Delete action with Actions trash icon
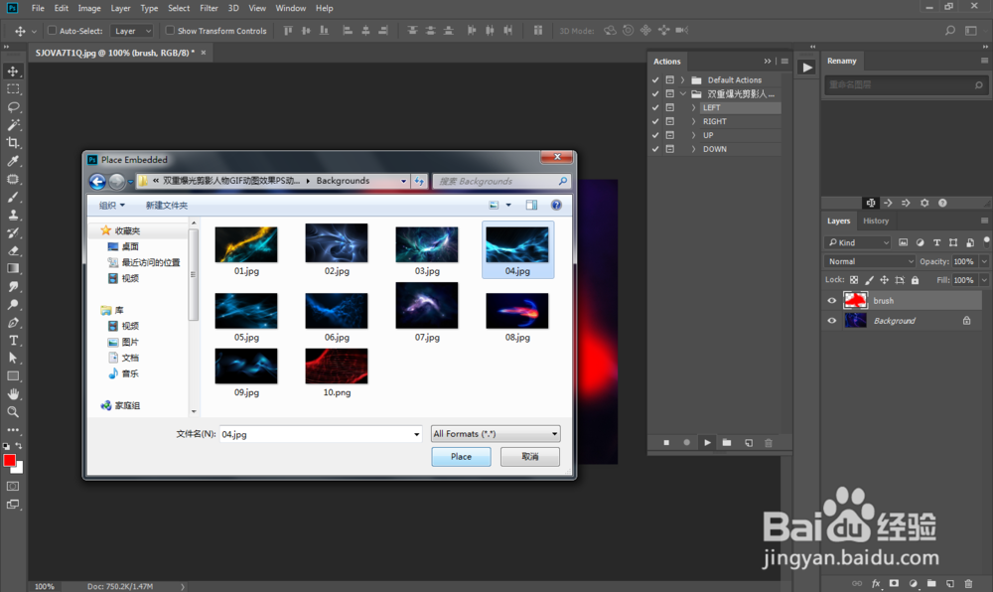Image resolution: width=993 pixels, height=592 pixels. 769,443
